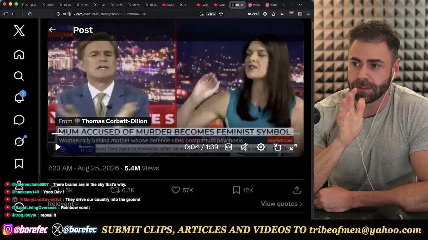
Task: Switch to the (2) W tab
Action: point(31,5)
